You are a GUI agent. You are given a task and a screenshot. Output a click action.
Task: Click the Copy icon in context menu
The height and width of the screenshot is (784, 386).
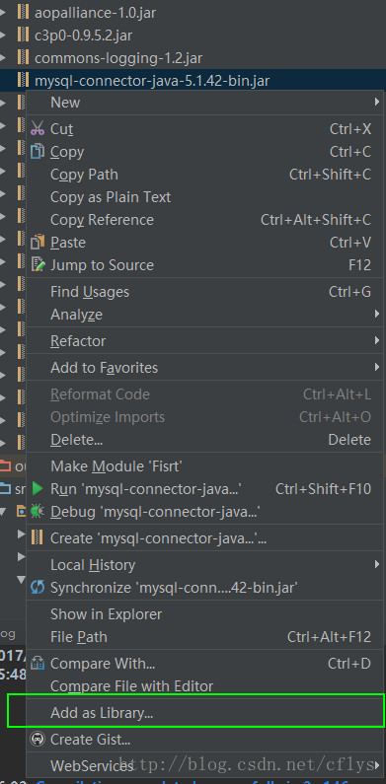tap(38, 152)
